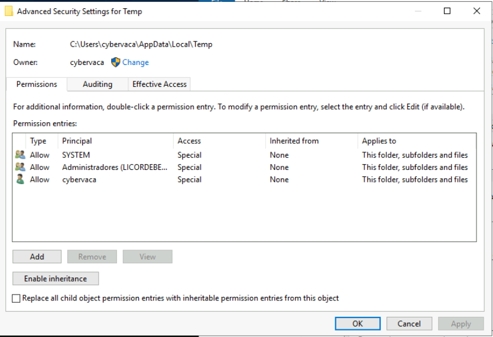Click the UAC shield icon beside Change

115,62
